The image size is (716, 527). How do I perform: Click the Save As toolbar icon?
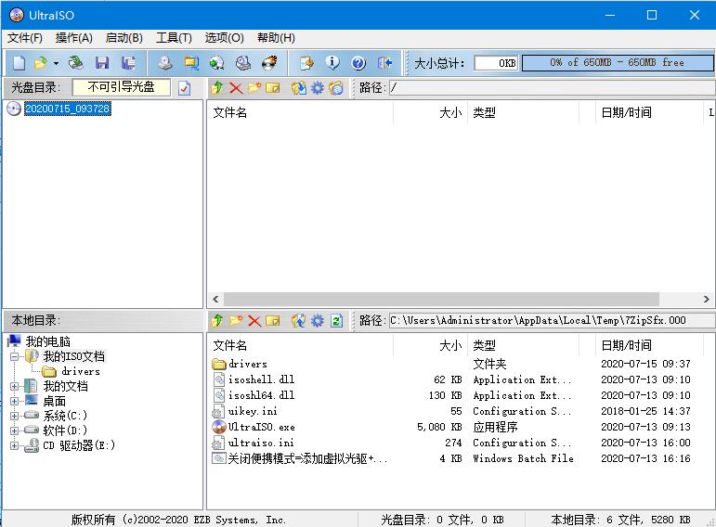click(128, 62)
